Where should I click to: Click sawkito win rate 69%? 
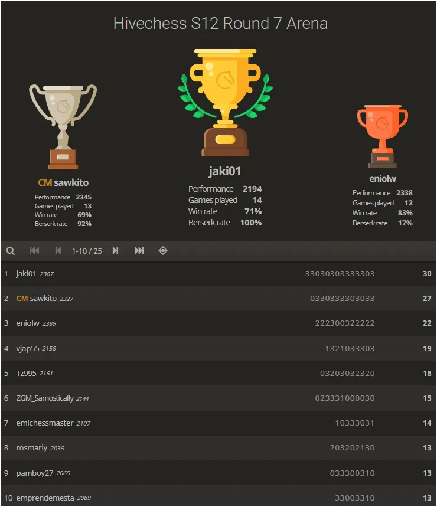84,215
